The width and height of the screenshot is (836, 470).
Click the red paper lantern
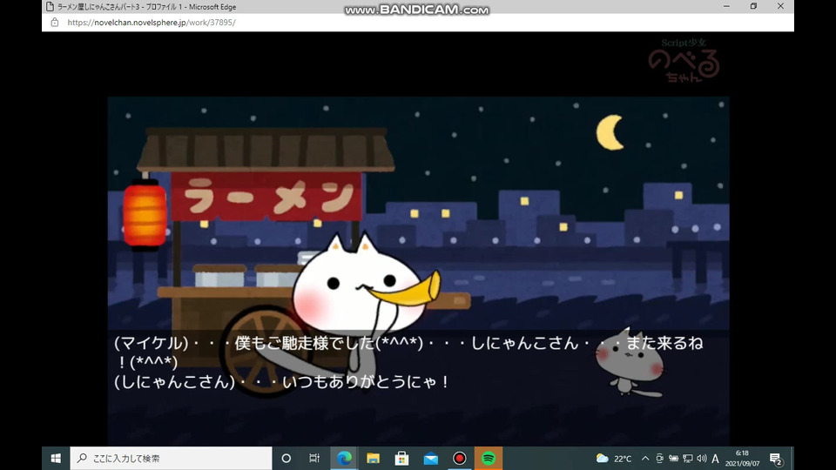[145, 214]
